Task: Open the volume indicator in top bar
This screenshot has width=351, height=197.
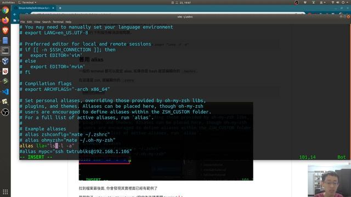Action: pos(338,2)
